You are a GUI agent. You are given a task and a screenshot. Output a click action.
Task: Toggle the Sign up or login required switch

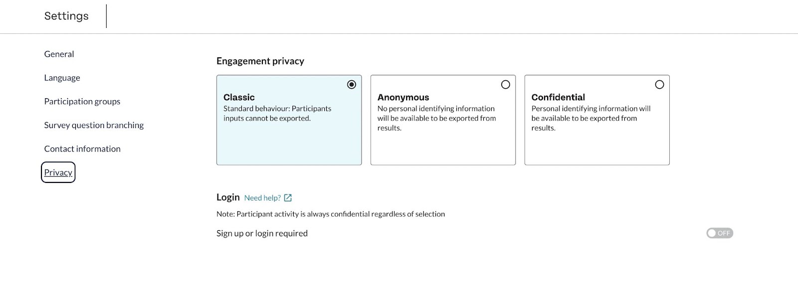[x=720, y=233]
